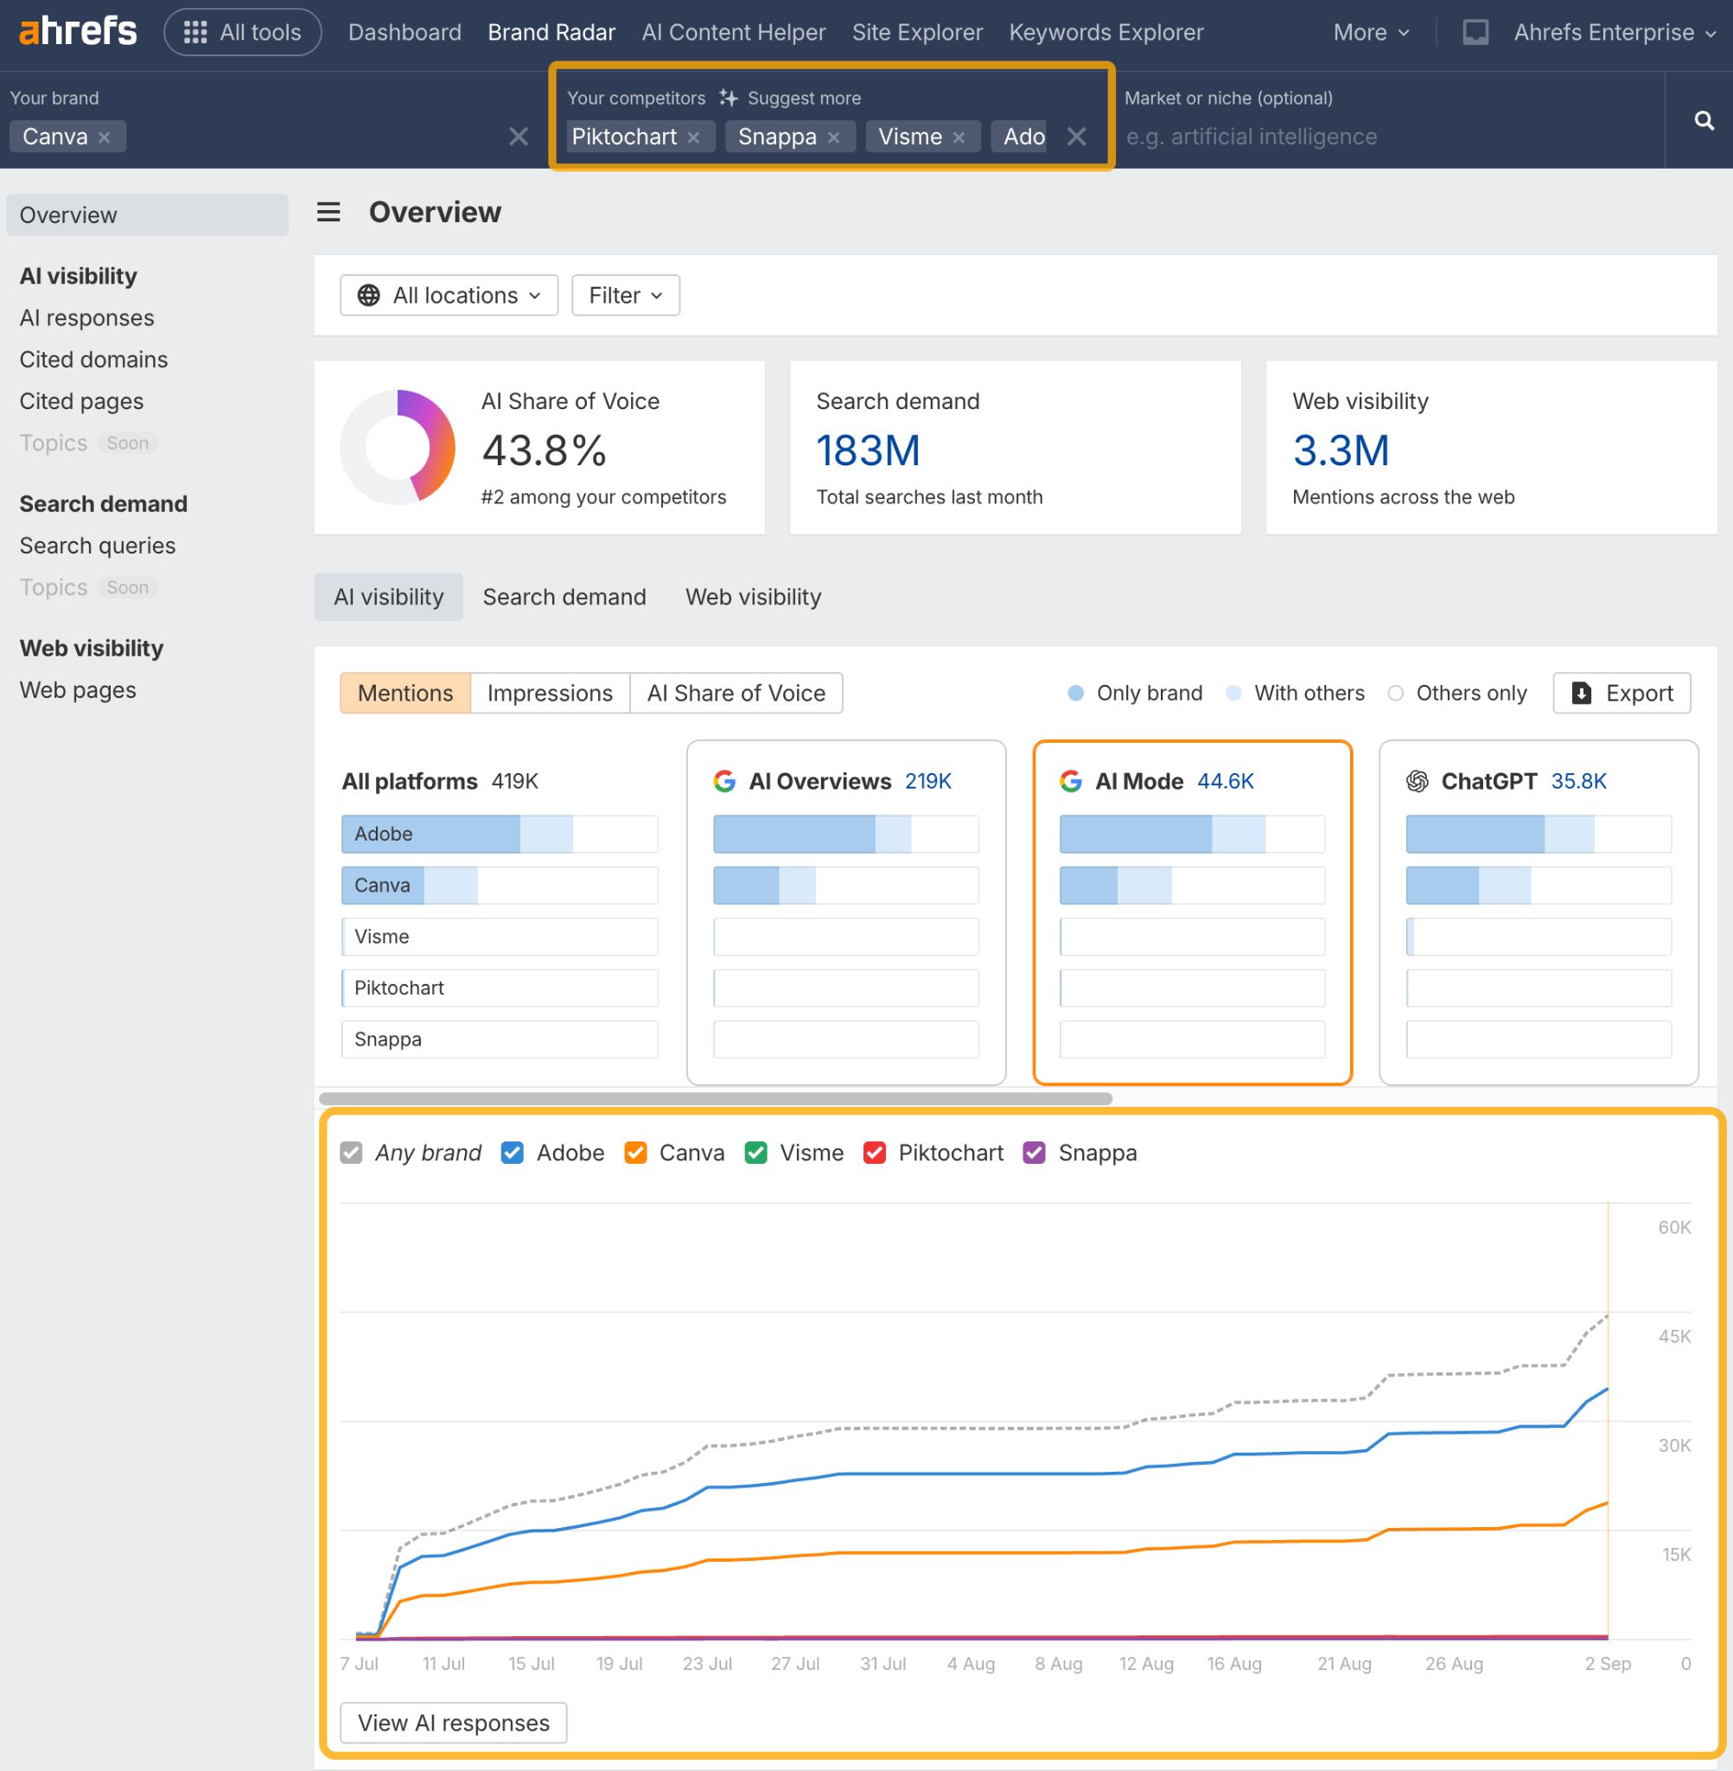Viewport: 1733px width, 1771px height.
Task: Open Keywords Explorer from the navigation bar
Action: 1105,32
